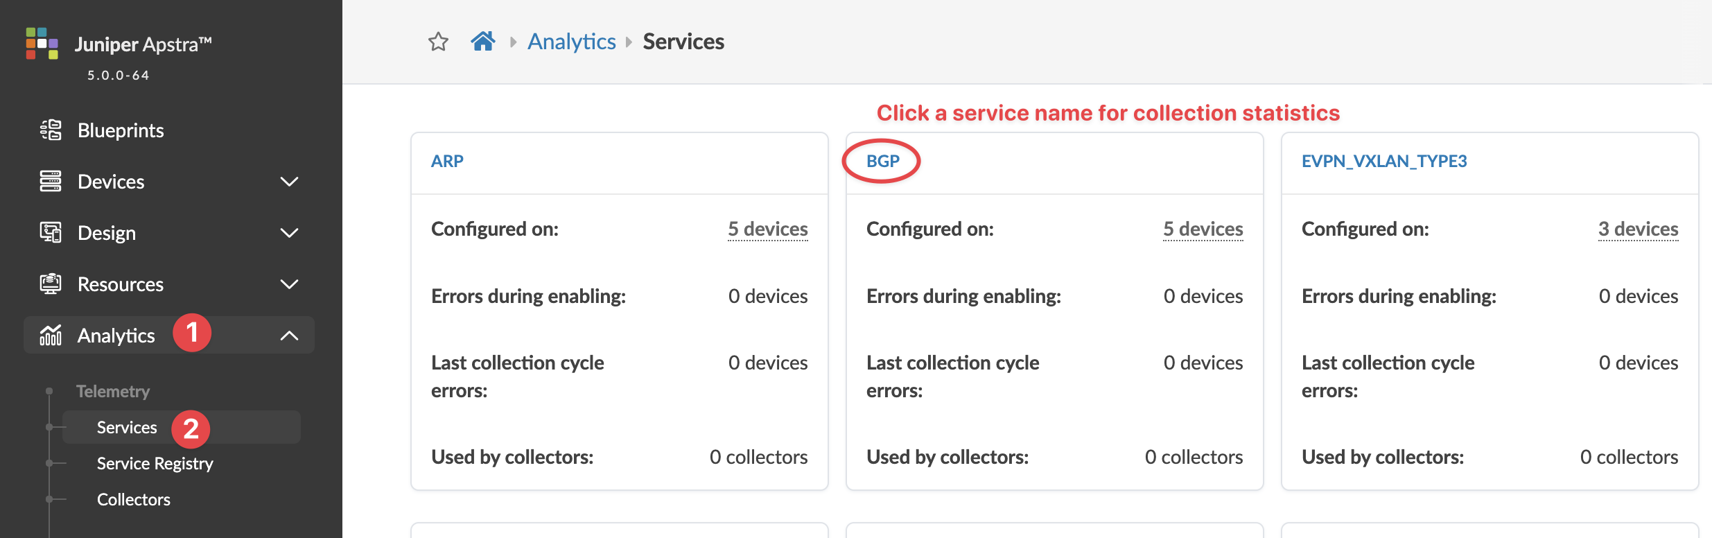Viewport: 1712px width, 538px height.
Task: Expand the Resources menu chevron
Action: point(289,284)
